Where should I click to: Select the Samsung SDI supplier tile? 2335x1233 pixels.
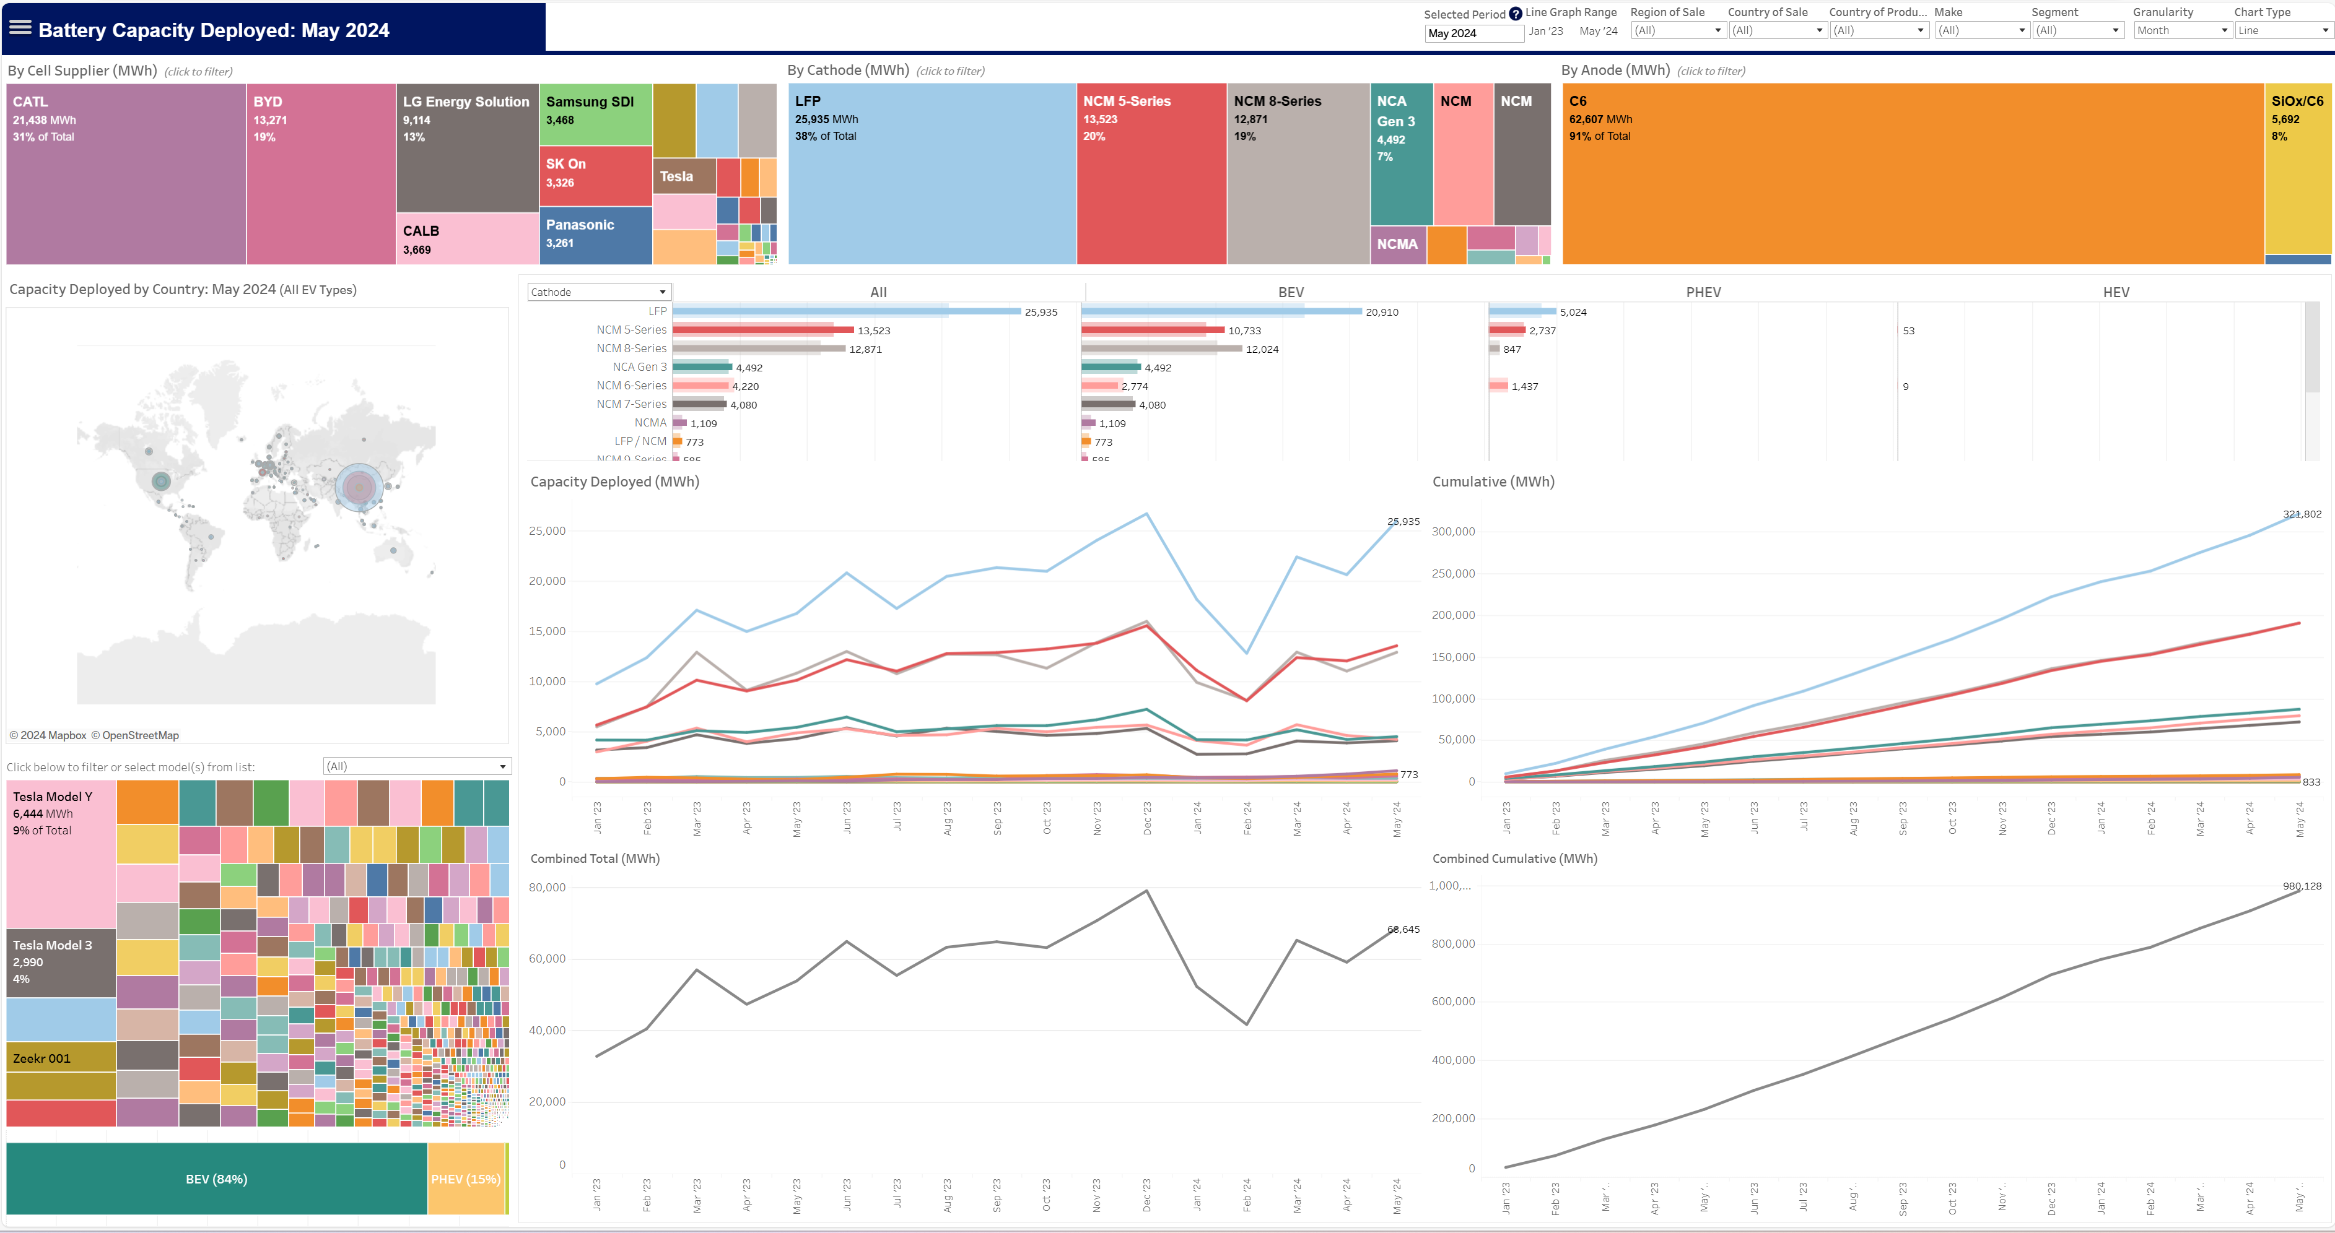click(596, 114)
